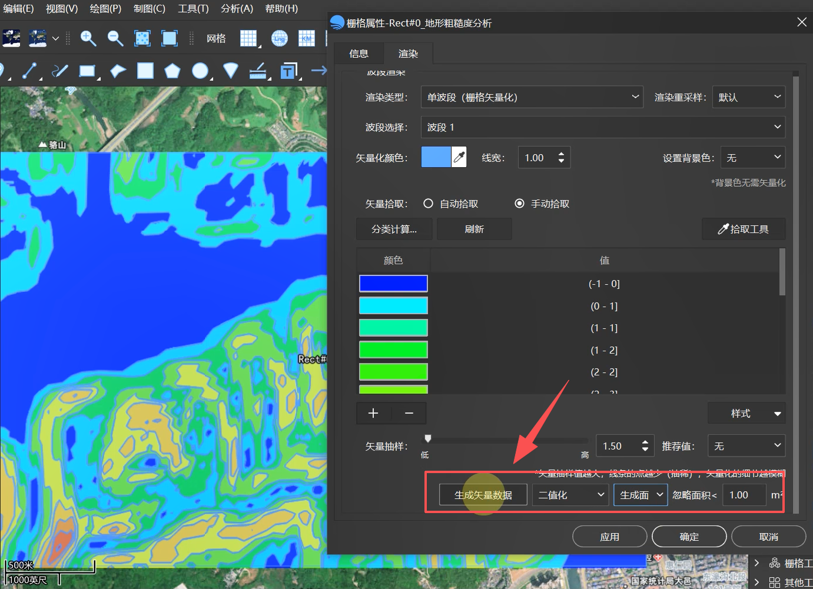Open the 渲染类型 dropdown

pyautogui.click(x=532, y=97)
